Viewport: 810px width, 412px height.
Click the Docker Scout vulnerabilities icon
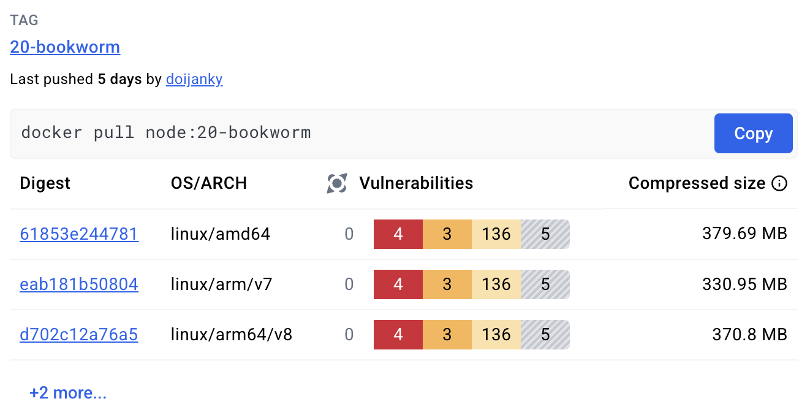tap(337, 183)
